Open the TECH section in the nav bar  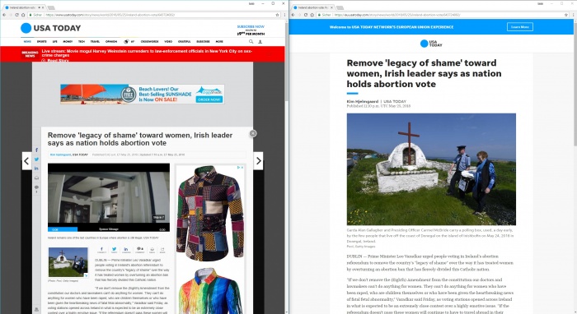82,41
